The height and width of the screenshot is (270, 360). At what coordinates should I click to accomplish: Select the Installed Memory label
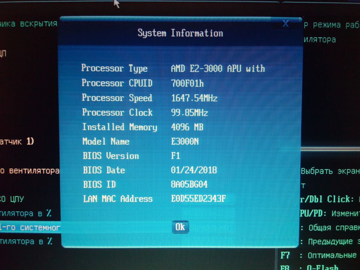pyautogui.click(x=120, y=127)
